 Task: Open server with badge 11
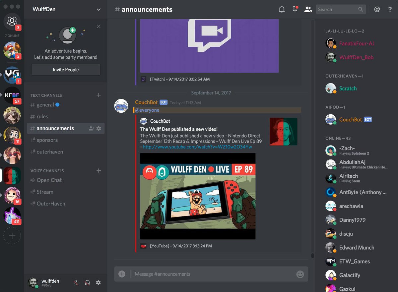(12, 136)
